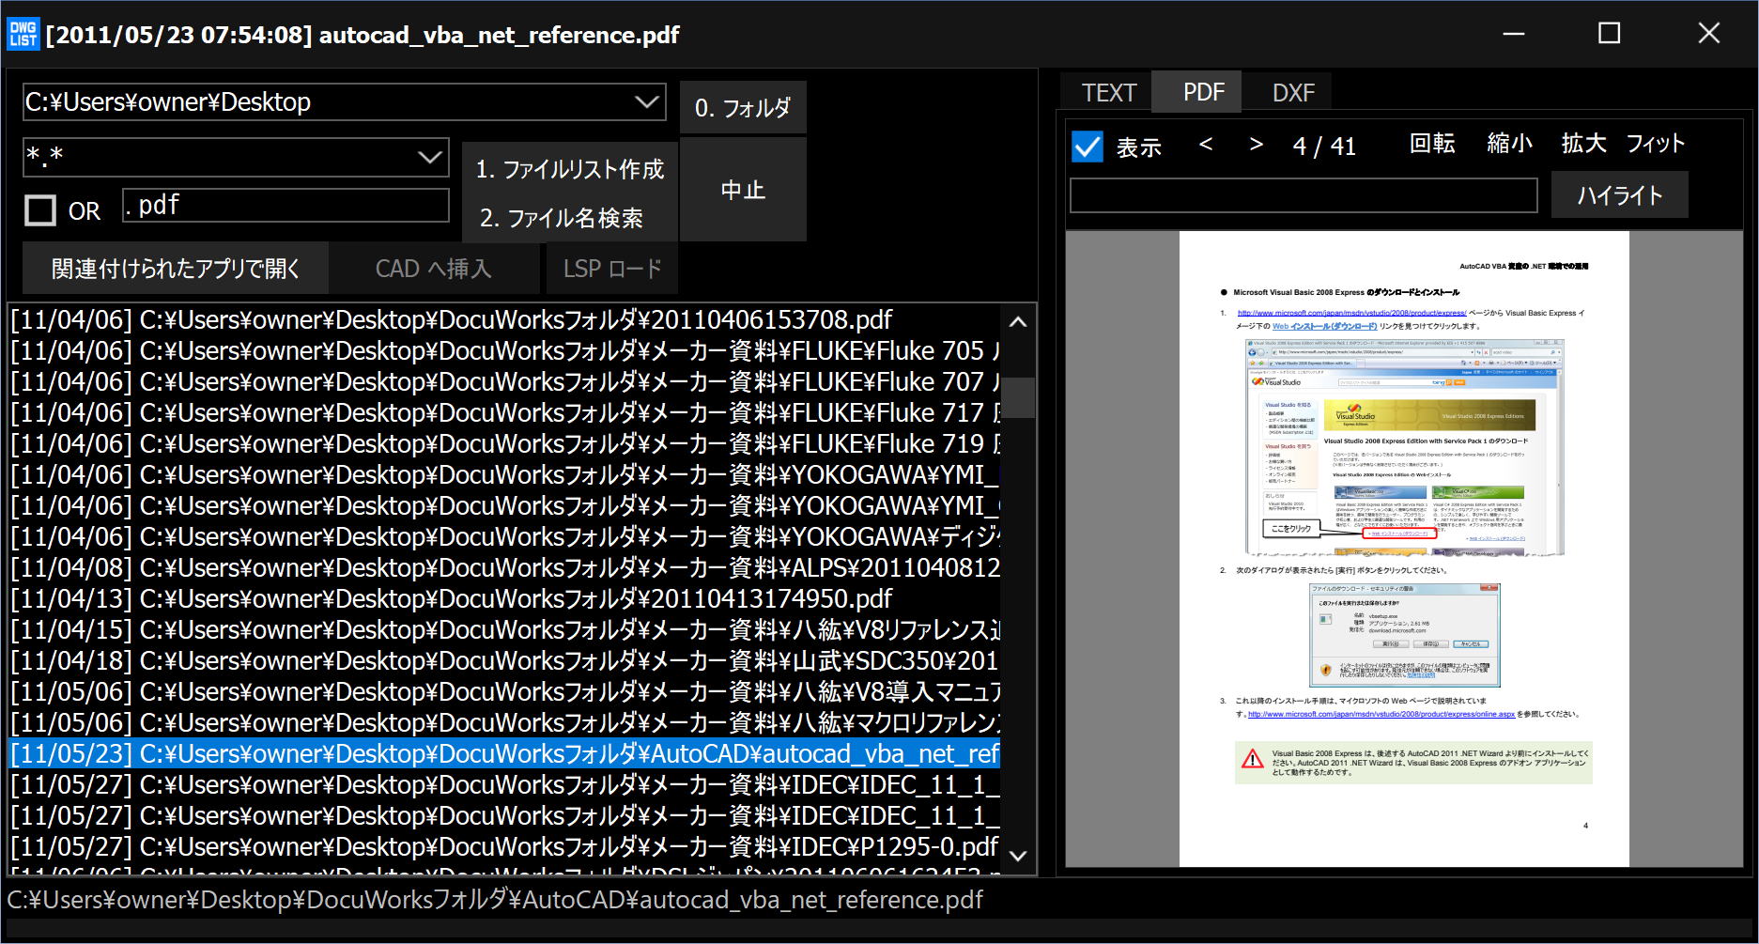1759x944 pixels.
Task: Go to previous PDF page with <
Action: (1206, 144)
